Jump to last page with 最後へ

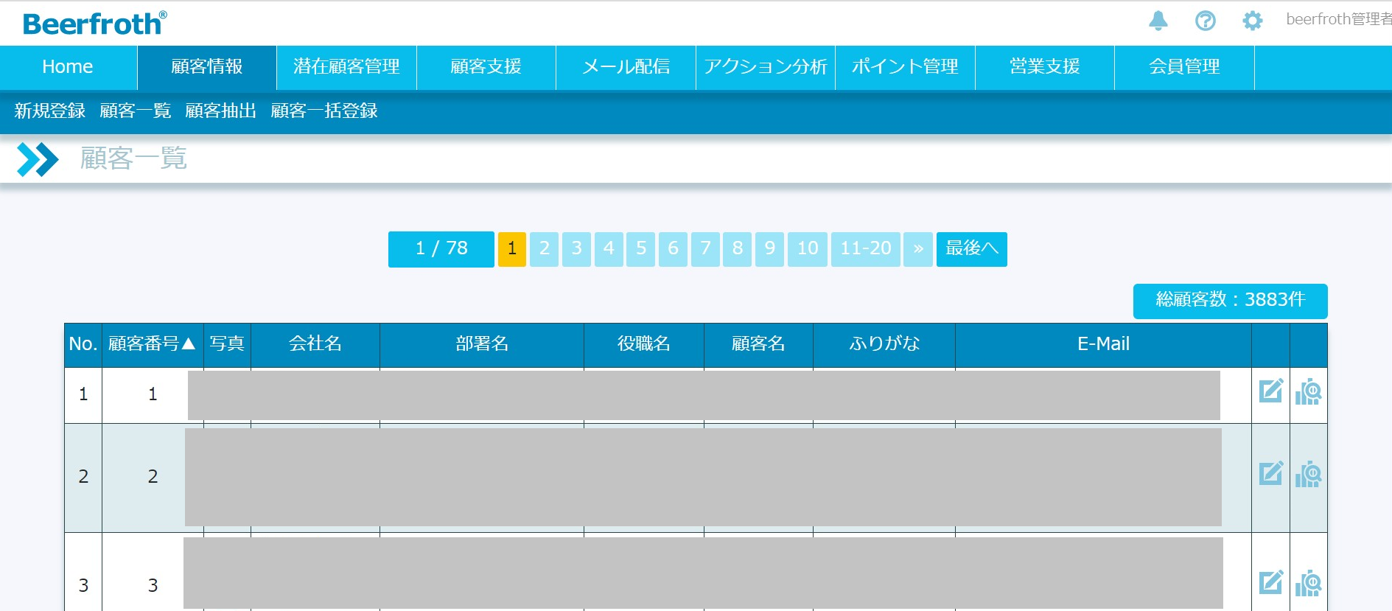[x=971, y=249]
